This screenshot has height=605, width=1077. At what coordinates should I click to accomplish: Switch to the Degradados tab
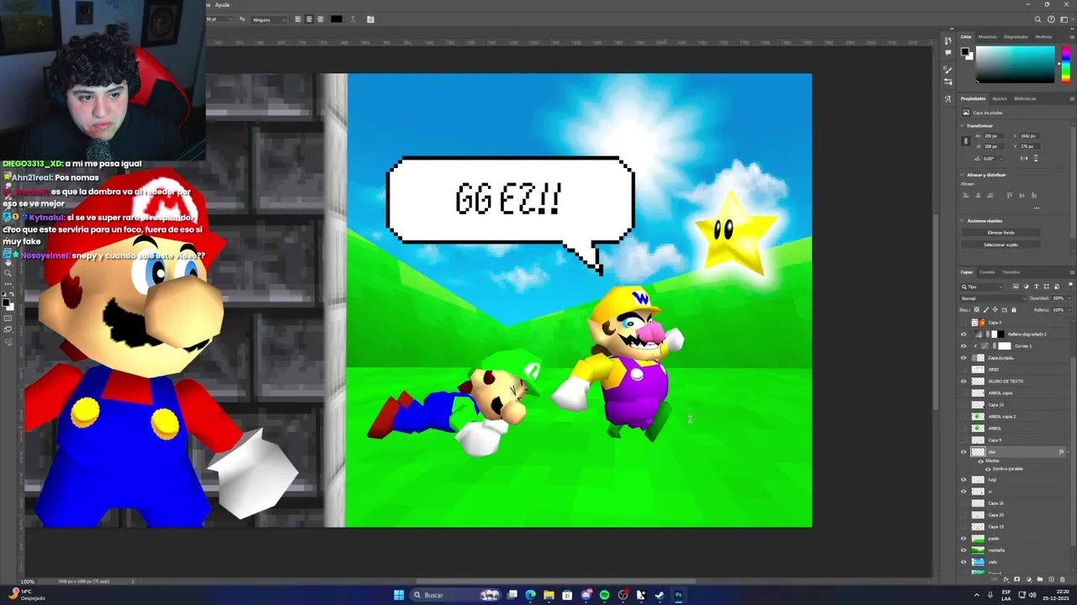click(1016, 37)
